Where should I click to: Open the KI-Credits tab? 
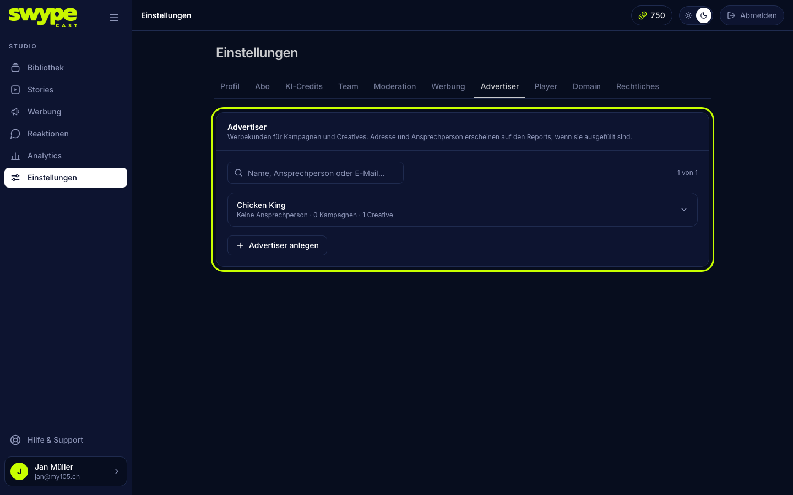pos(304,86)
